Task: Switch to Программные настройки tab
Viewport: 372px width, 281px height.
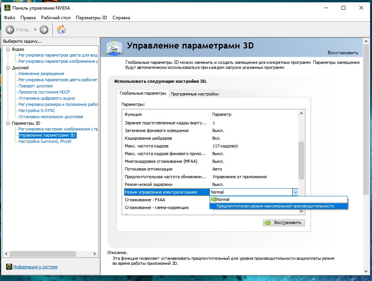Action: [x=194, y=94]
